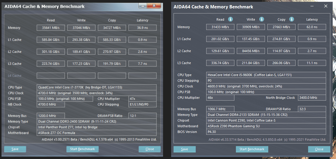Select the P4.30 BIOS Version field
Image resolution: width=336 pixels, height=159 pixels.
point(266,132)
